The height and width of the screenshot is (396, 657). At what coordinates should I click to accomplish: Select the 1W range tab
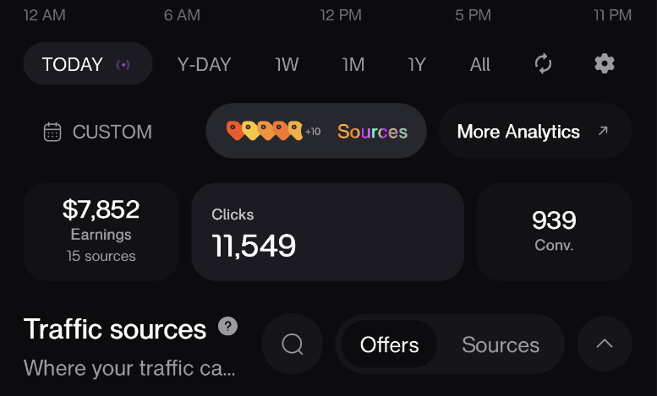pyautogui.click(x=287, y=65)
